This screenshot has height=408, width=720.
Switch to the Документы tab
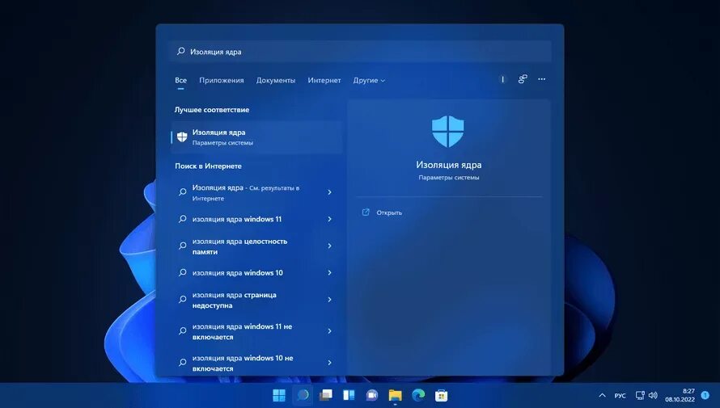click(276, 80)
